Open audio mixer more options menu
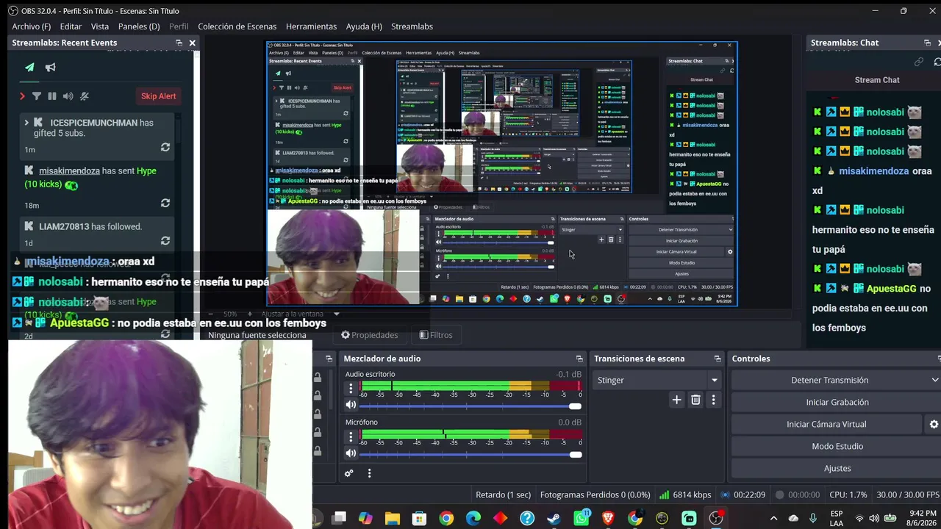This screenshot has width=941, height=529. (370, 474)
